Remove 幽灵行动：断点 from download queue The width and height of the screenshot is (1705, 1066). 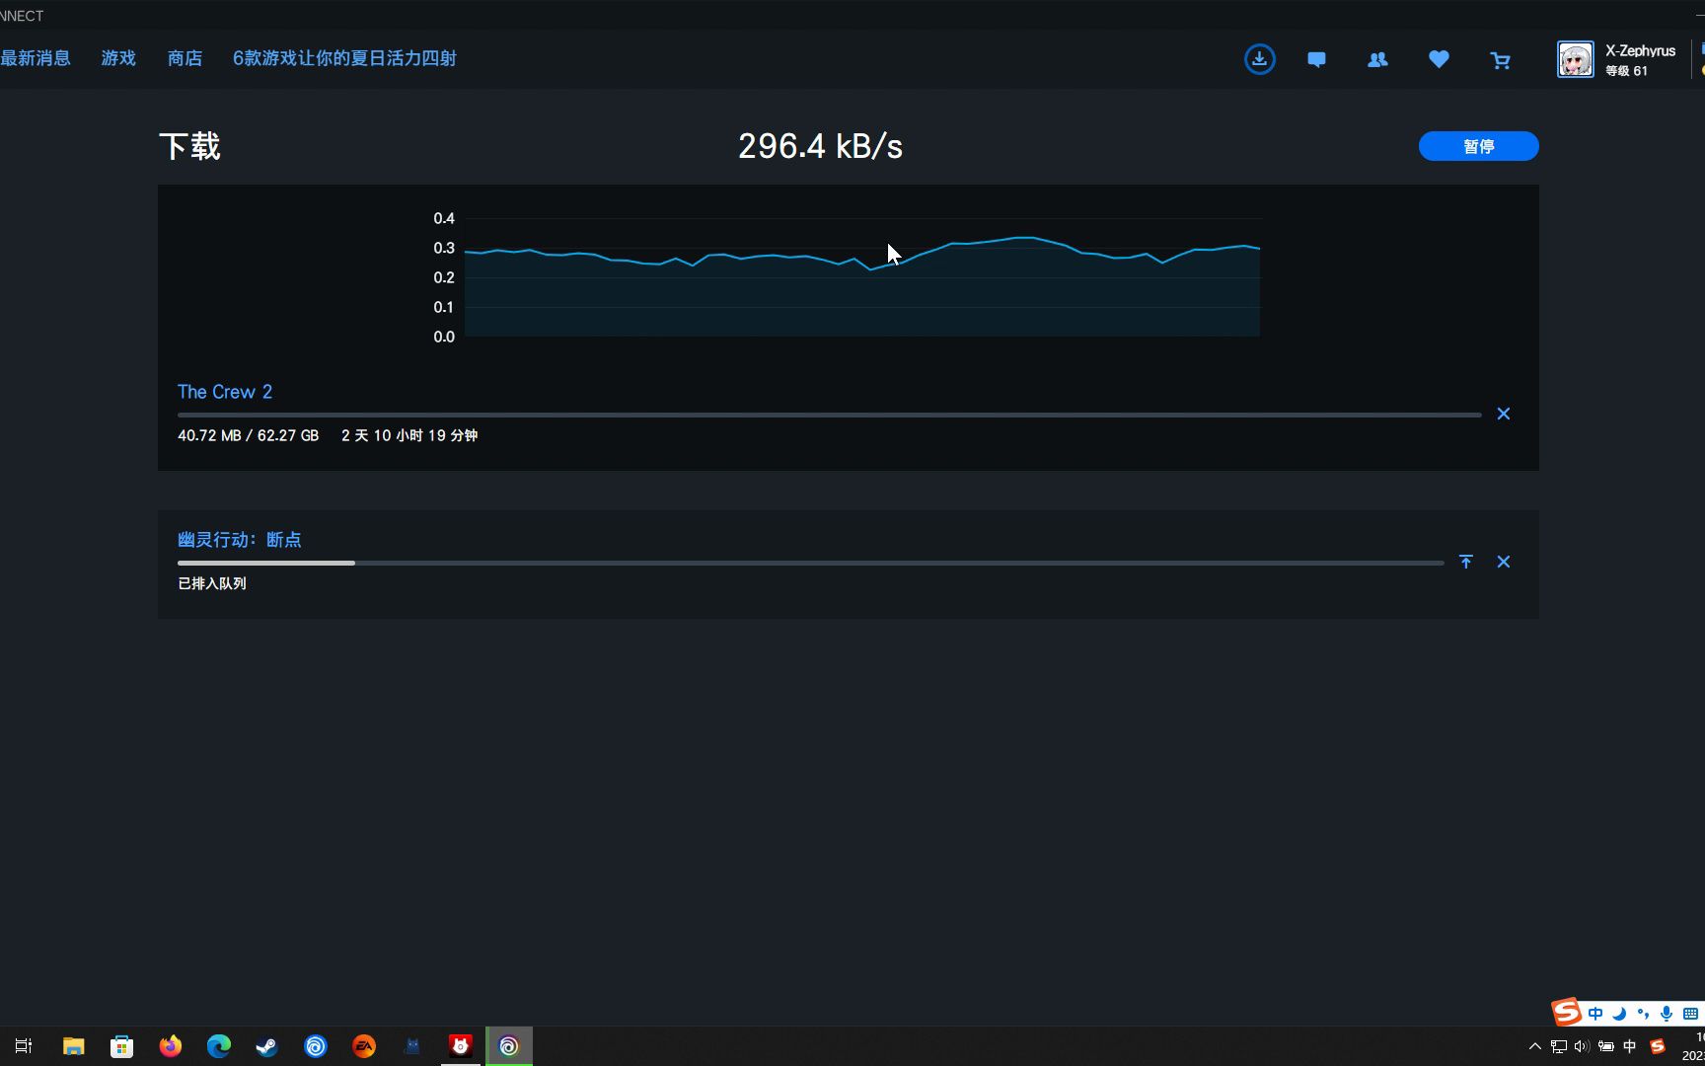click(x=1503, y=562)
